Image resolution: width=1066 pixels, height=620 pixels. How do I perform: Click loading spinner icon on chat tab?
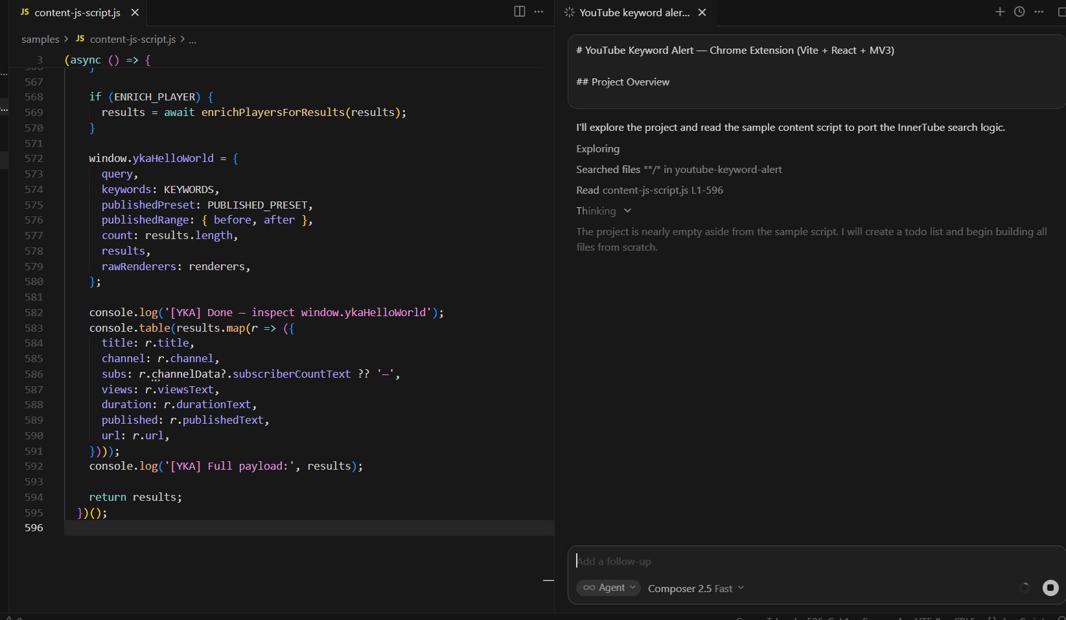(569, 12)
